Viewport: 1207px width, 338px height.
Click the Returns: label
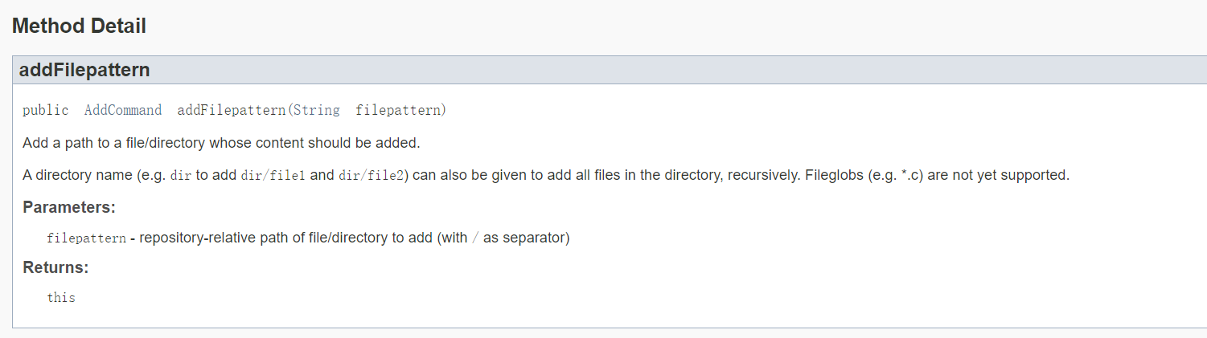[x=55, y=267]
